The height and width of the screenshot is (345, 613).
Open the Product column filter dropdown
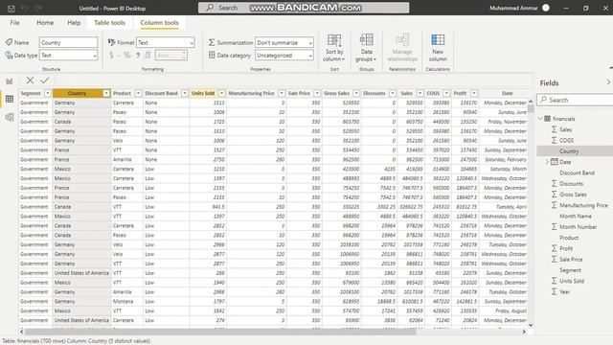point(138,93)
